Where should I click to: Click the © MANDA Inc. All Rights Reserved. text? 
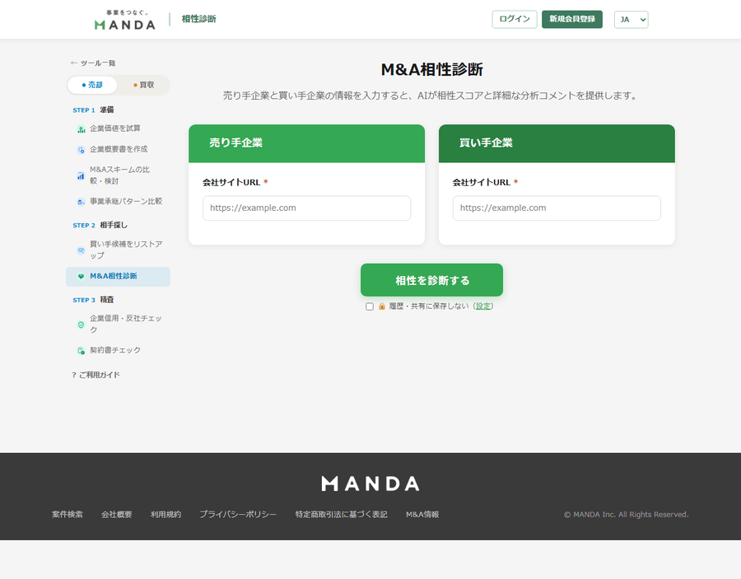[x=627, y=514]
